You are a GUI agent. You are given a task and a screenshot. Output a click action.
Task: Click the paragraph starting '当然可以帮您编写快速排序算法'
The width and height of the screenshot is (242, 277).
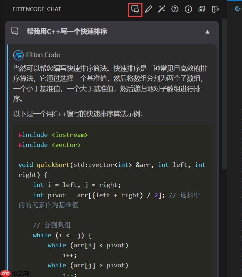pos(110,83)
